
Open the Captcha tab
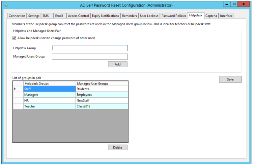pyautogui.click(x=211, y=16)
